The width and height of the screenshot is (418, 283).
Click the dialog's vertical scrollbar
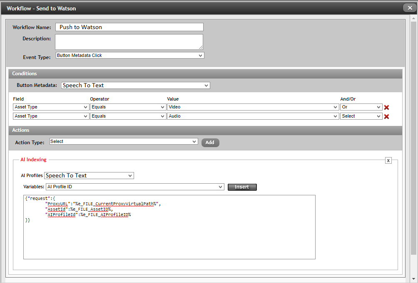[x=413, y=138]
